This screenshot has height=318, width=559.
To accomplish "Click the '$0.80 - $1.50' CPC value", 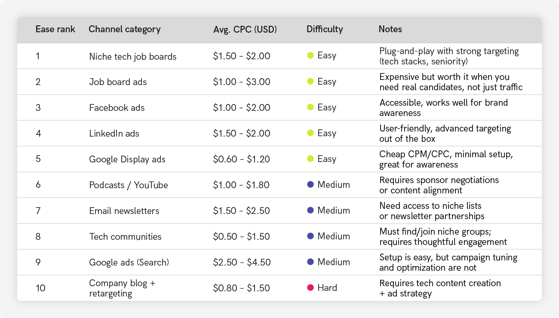I will point(242,288).
